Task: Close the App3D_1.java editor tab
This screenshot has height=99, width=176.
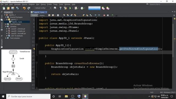Action: [x=46, y=12]
